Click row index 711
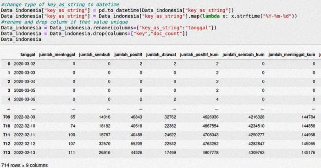The height and width of the screenshot is (168, 321). coord(6,135)
